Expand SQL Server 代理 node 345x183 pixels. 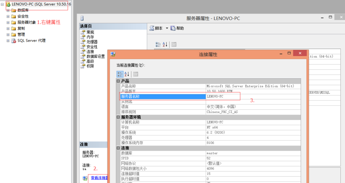8,41
